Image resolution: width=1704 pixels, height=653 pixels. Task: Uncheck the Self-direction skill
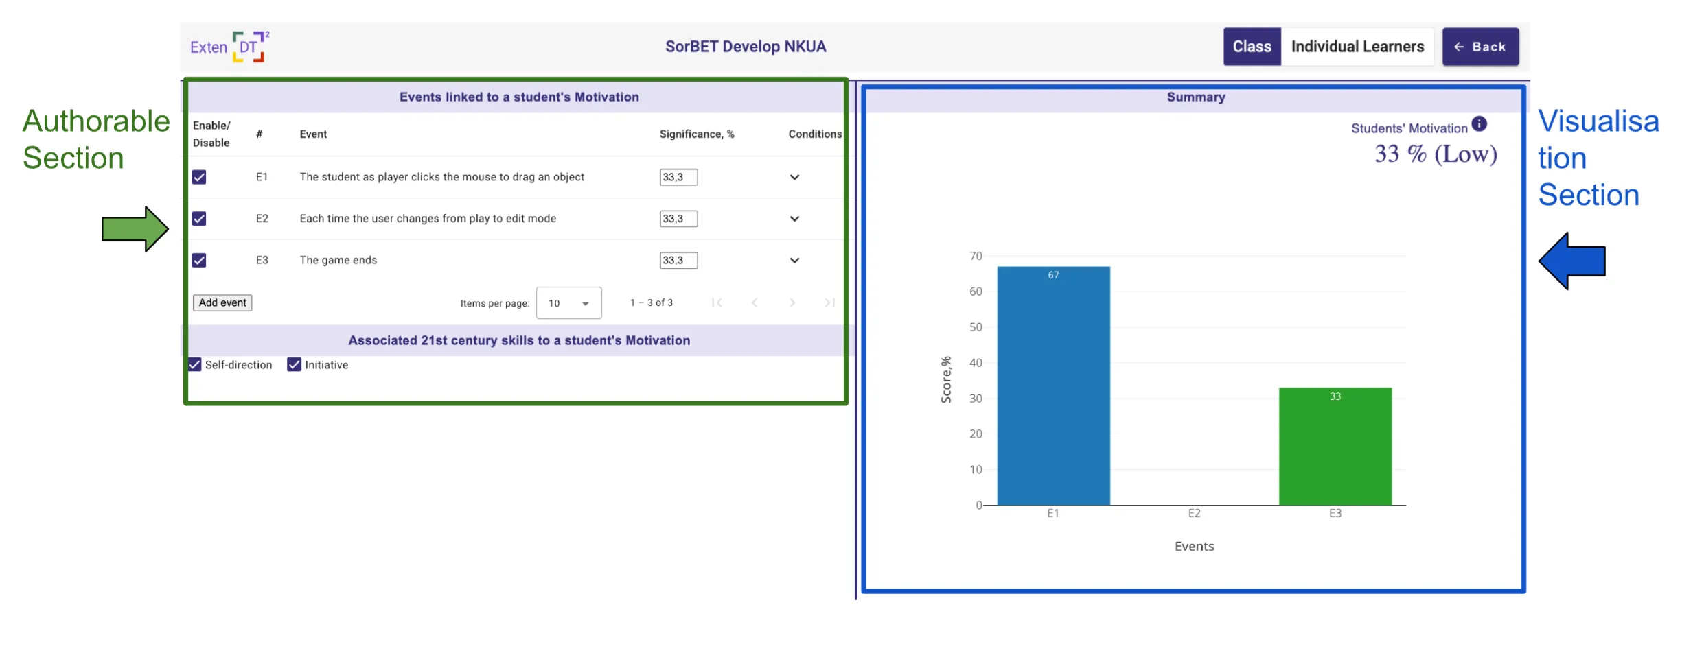click(195, 365)
